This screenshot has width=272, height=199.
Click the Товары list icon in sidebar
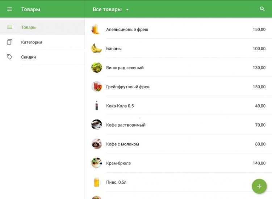click(9, 27)
